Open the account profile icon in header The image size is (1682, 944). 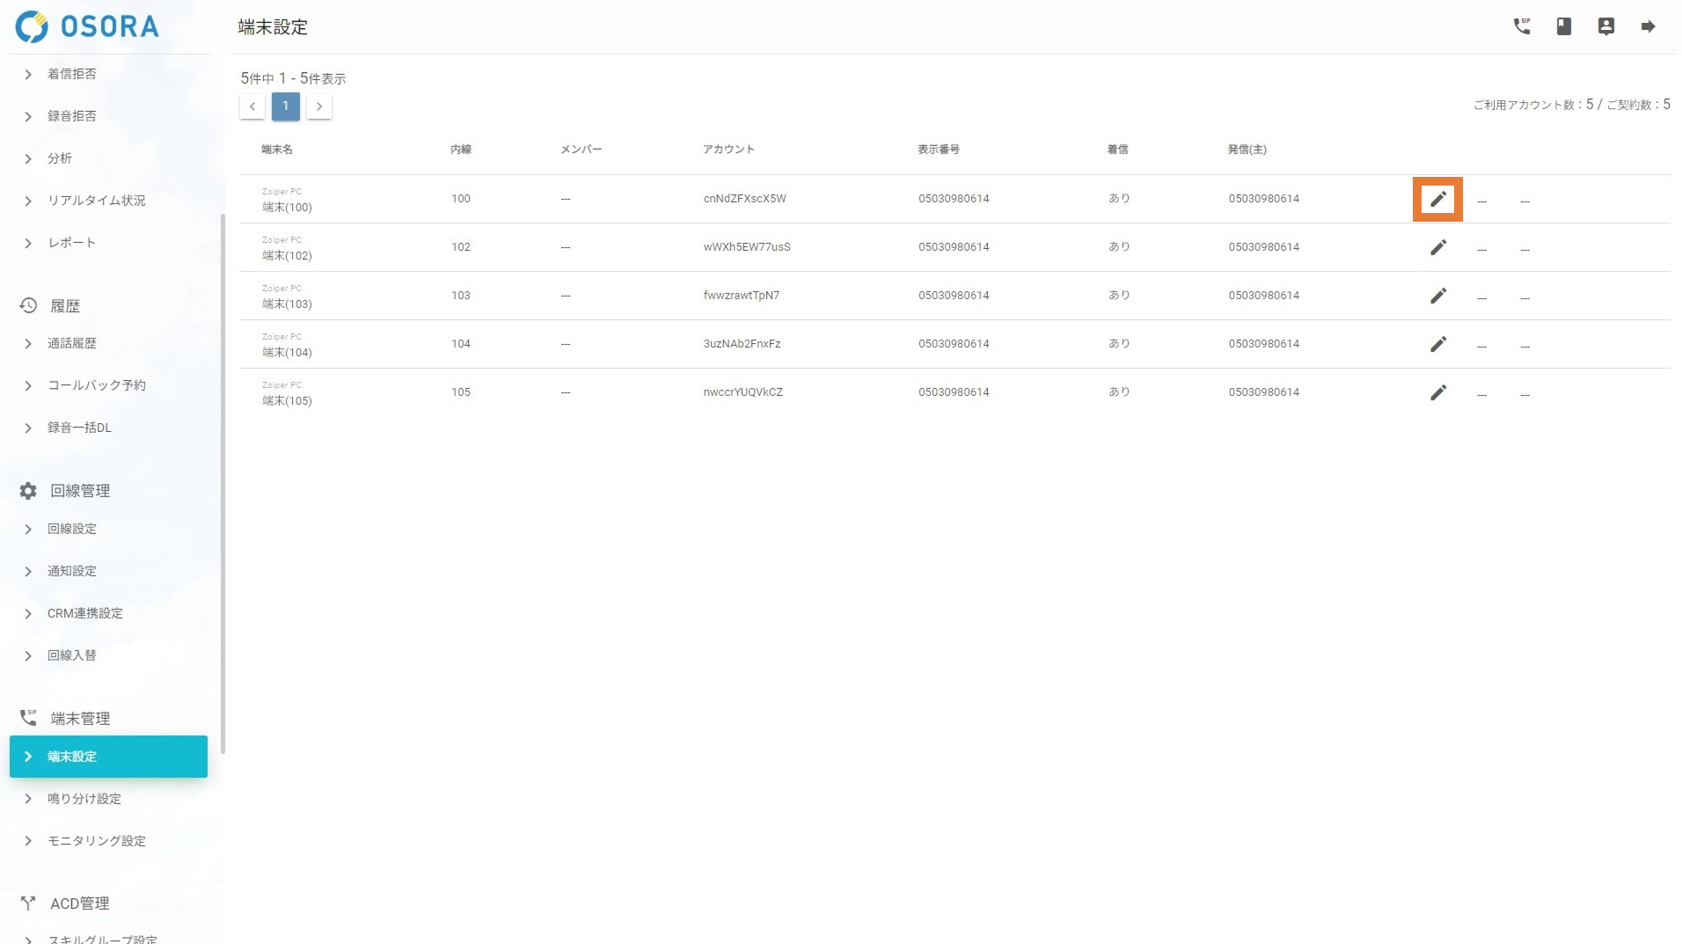click(x=1605, y=26)
